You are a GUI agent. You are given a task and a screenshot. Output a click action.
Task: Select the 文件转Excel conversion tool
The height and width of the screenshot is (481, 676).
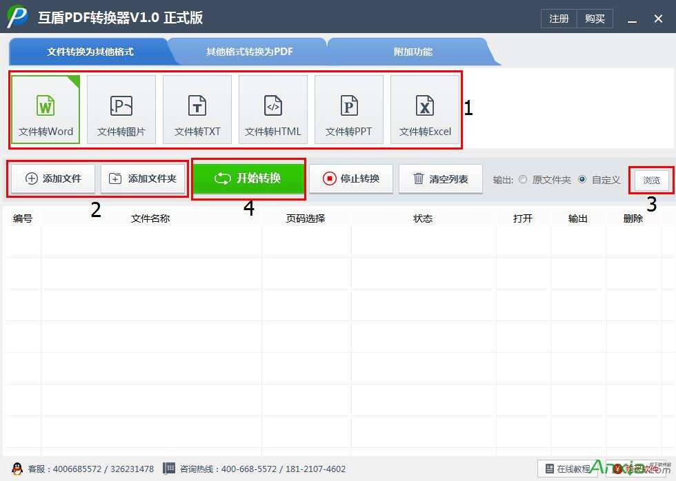point(424,109)
